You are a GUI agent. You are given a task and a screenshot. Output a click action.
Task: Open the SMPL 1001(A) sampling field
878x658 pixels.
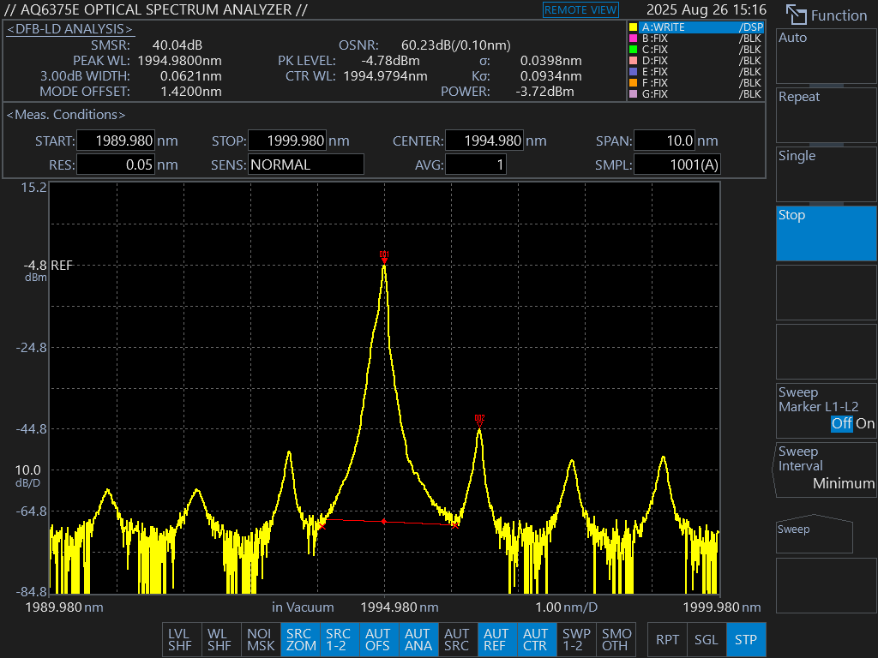[x=677, y=164]
